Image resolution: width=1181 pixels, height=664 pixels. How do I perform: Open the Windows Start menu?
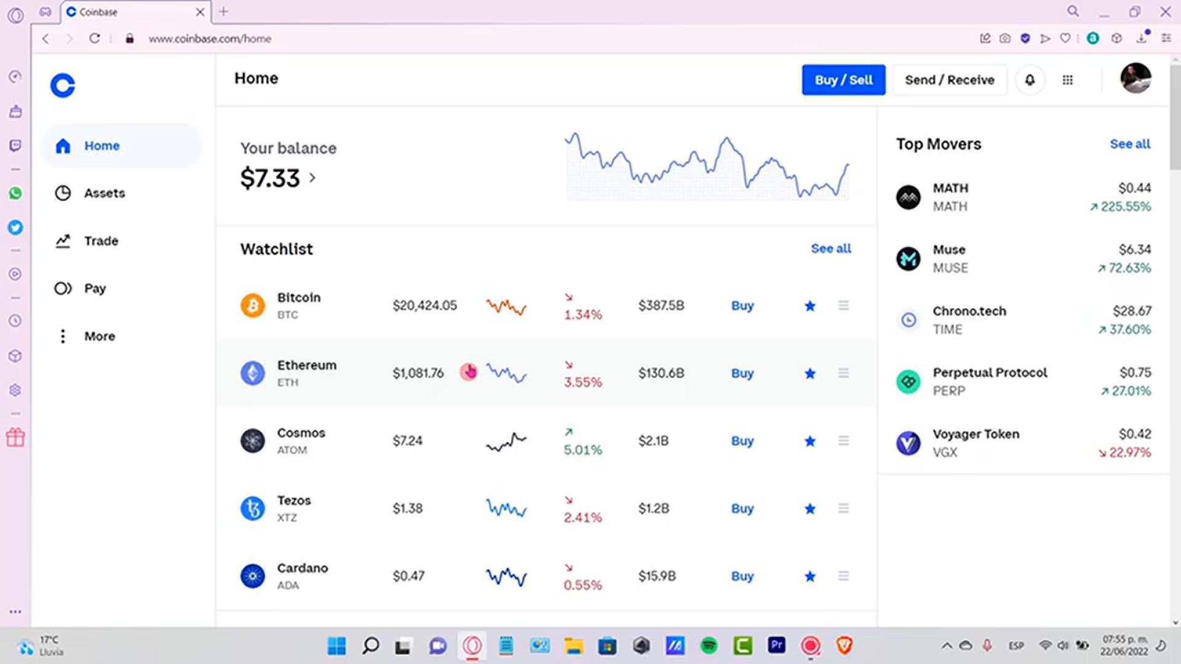pyautogui.click(x=336, y=646)
